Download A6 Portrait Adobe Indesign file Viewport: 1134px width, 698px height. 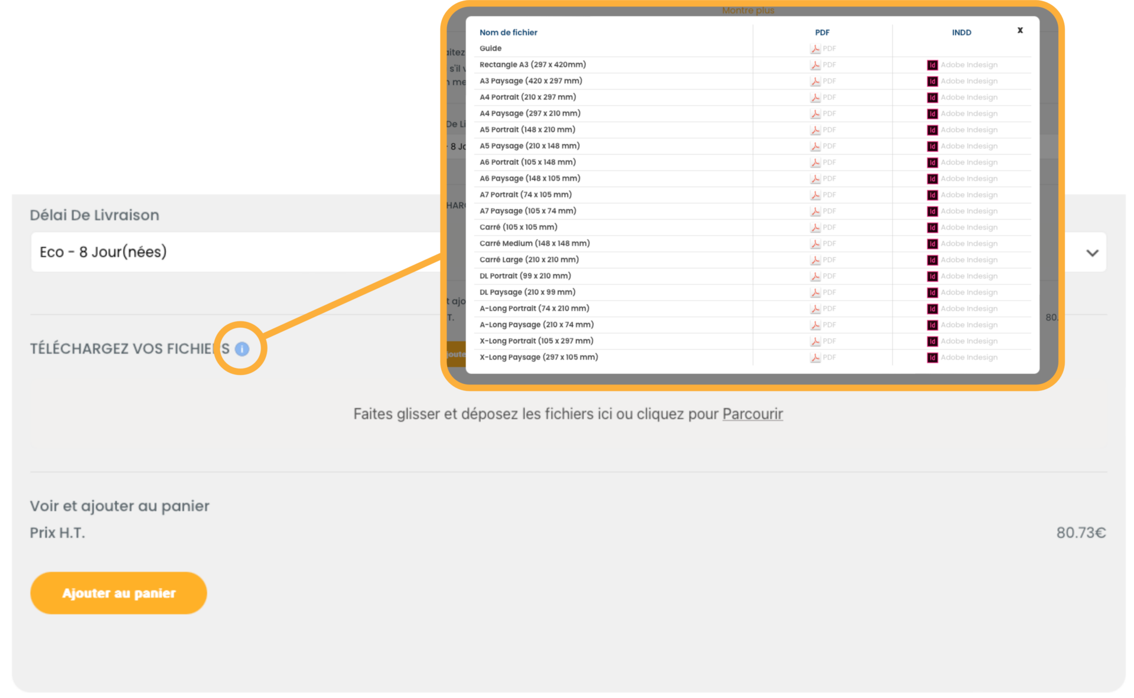coord(962,162)
